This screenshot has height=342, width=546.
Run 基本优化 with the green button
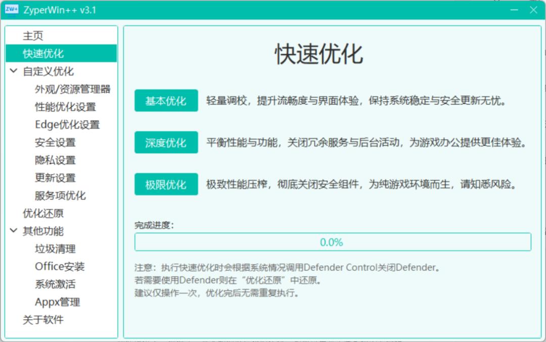pyautogui.click(x=166, y=100)
